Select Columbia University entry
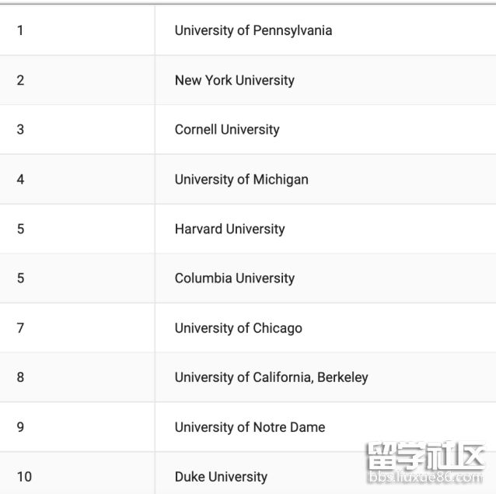496x494 pixels. [x=235, y=279]
